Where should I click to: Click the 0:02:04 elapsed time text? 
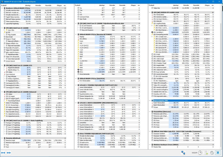coord(194,153)
